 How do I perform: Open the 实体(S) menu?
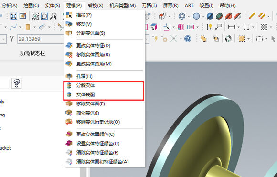click(x=53, y=5)
